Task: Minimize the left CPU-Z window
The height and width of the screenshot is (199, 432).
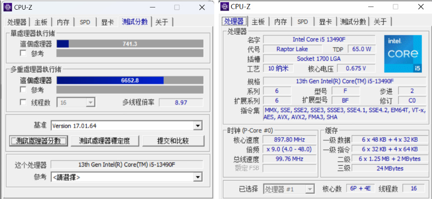Action: [x=152, y=7]
